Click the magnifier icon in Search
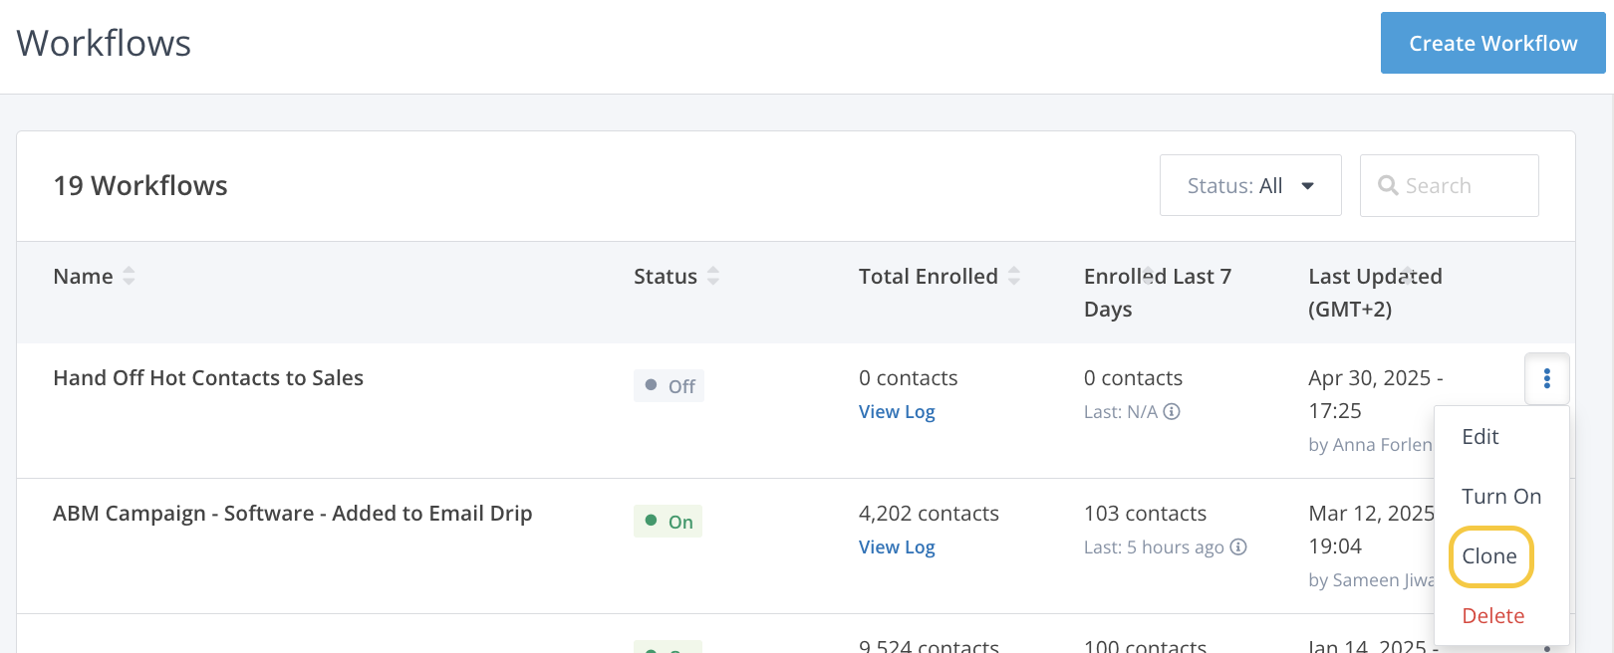Viewport: 1614px width, 653px height. pyautogui.click(x=1388, y=186)
